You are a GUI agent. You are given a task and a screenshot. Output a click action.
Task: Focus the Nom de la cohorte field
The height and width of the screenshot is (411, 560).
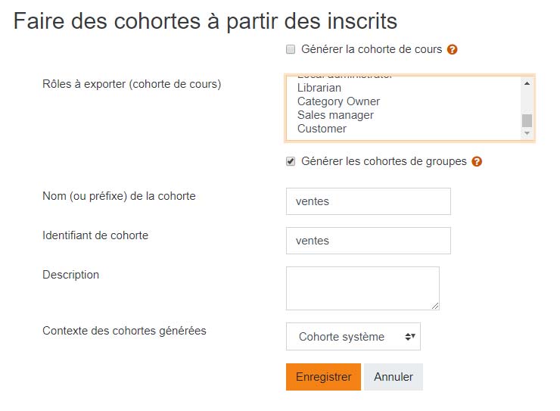click(x=368, y=201)
